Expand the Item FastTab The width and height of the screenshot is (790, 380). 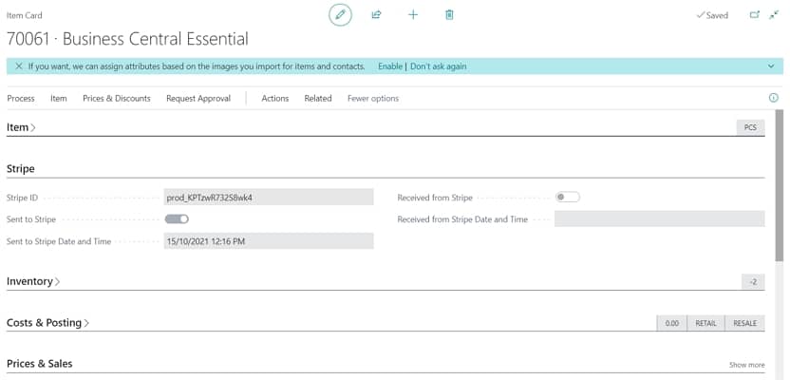point(21,127)
